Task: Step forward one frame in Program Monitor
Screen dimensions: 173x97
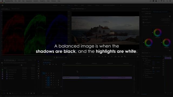Action: [109, 57]
